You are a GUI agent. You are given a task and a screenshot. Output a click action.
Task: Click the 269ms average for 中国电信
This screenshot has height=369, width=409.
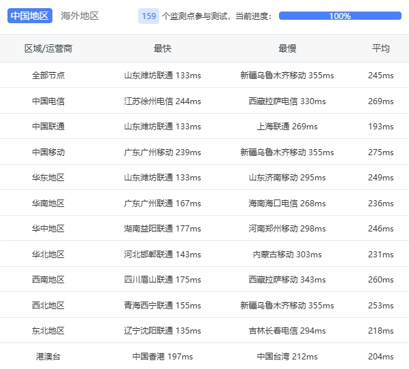coord(381,101)
